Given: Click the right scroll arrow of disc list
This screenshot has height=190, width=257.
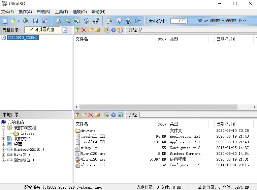Looking at the screenshot, I should pyautogui.click(x=254, y=107).
